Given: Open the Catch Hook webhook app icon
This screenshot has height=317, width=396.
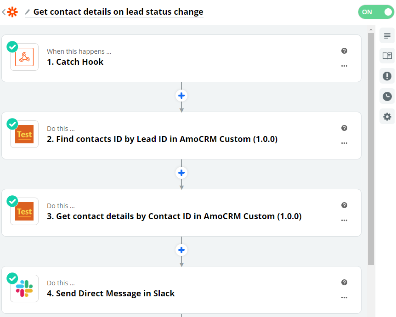Looking at the screenshot, I should 24,57.
